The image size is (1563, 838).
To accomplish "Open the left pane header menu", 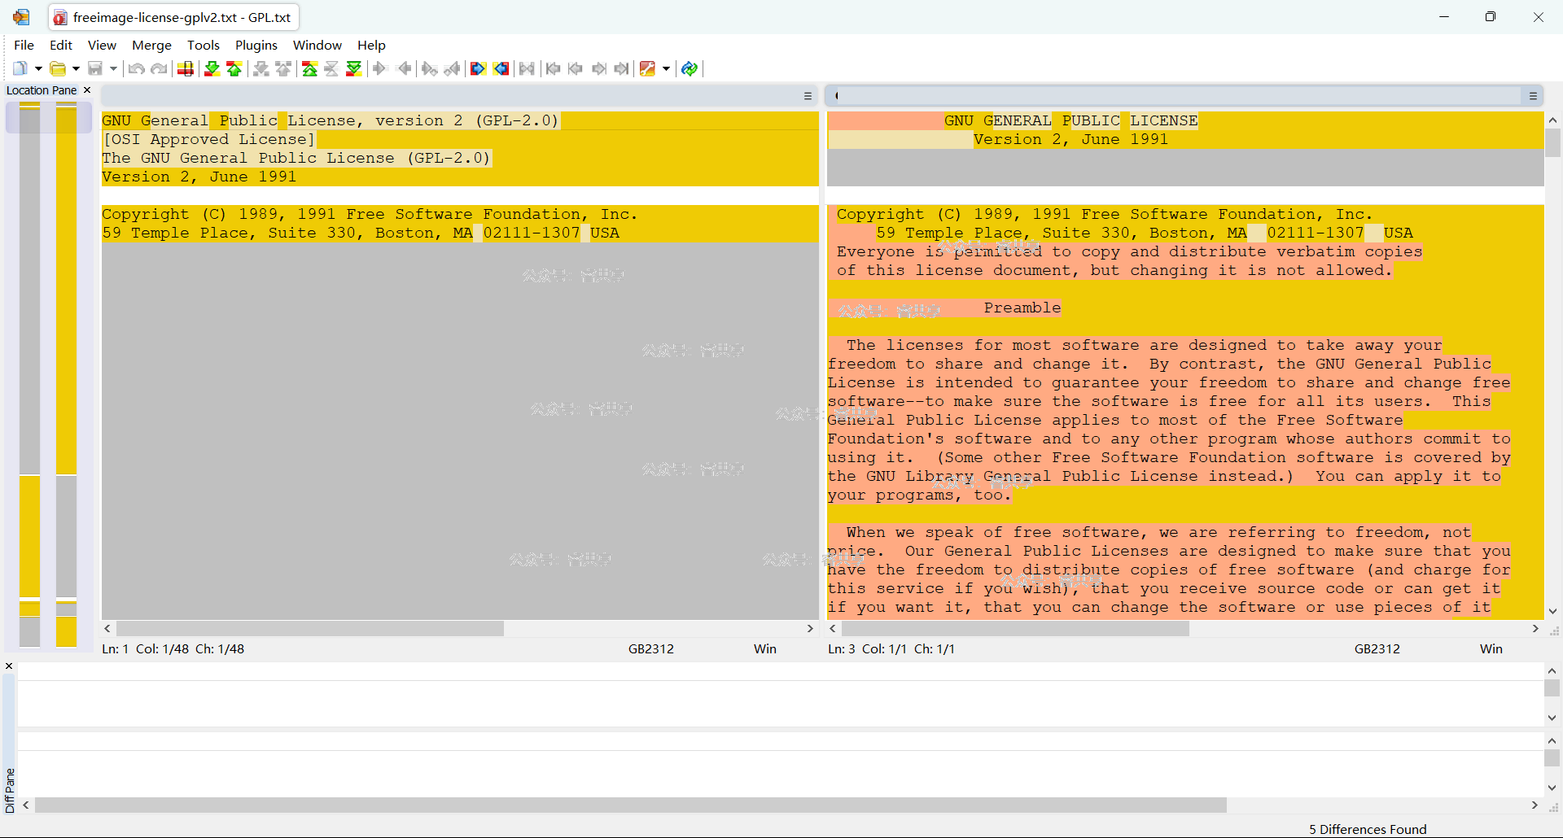I will (x=808, y=96).
